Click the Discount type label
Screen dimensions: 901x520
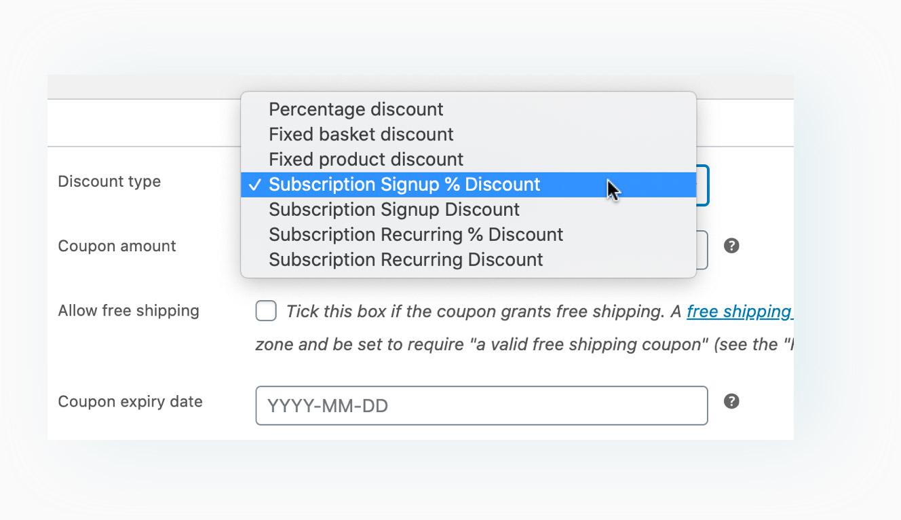(109, 182)
